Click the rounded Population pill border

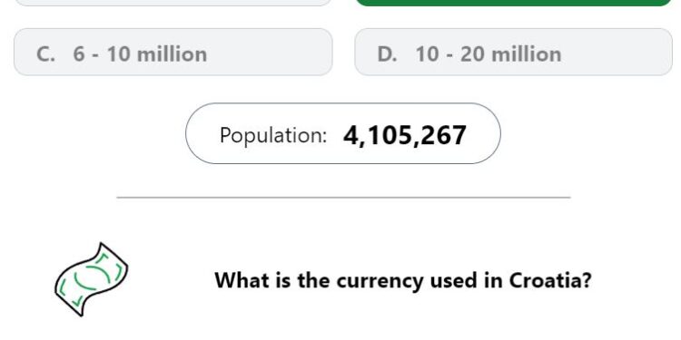[x=343, y=103]
